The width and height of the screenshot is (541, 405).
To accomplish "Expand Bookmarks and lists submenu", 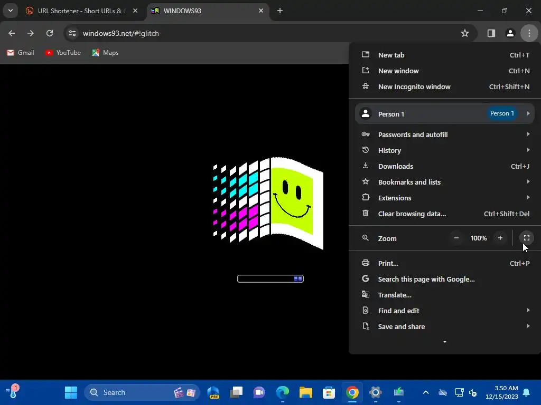I will coord(445,182).
